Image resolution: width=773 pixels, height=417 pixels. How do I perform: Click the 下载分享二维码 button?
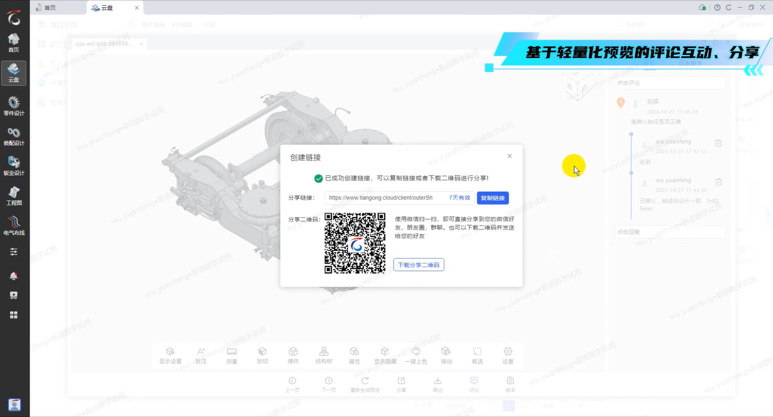coord(418,265)
